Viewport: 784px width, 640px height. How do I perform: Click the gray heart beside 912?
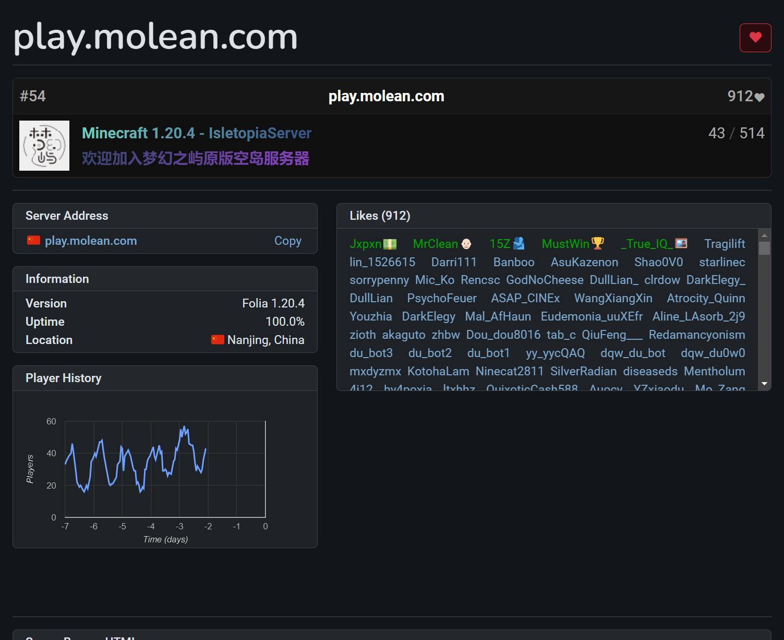(759, 97)
